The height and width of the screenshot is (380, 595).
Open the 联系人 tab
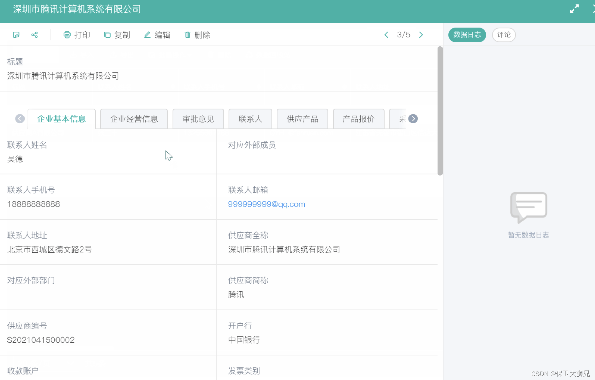[x=251, y=119]
